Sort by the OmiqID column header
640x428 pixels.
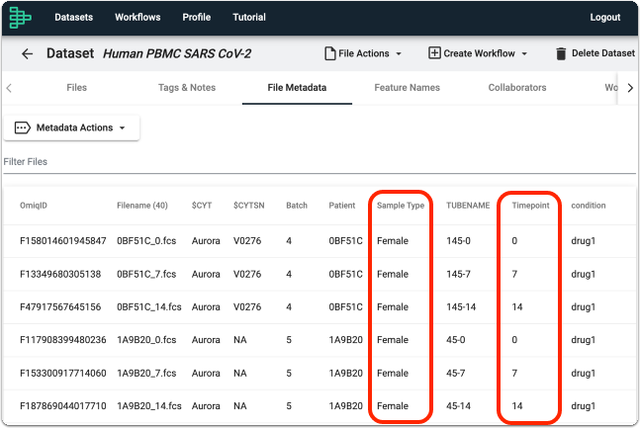(34, 206)
